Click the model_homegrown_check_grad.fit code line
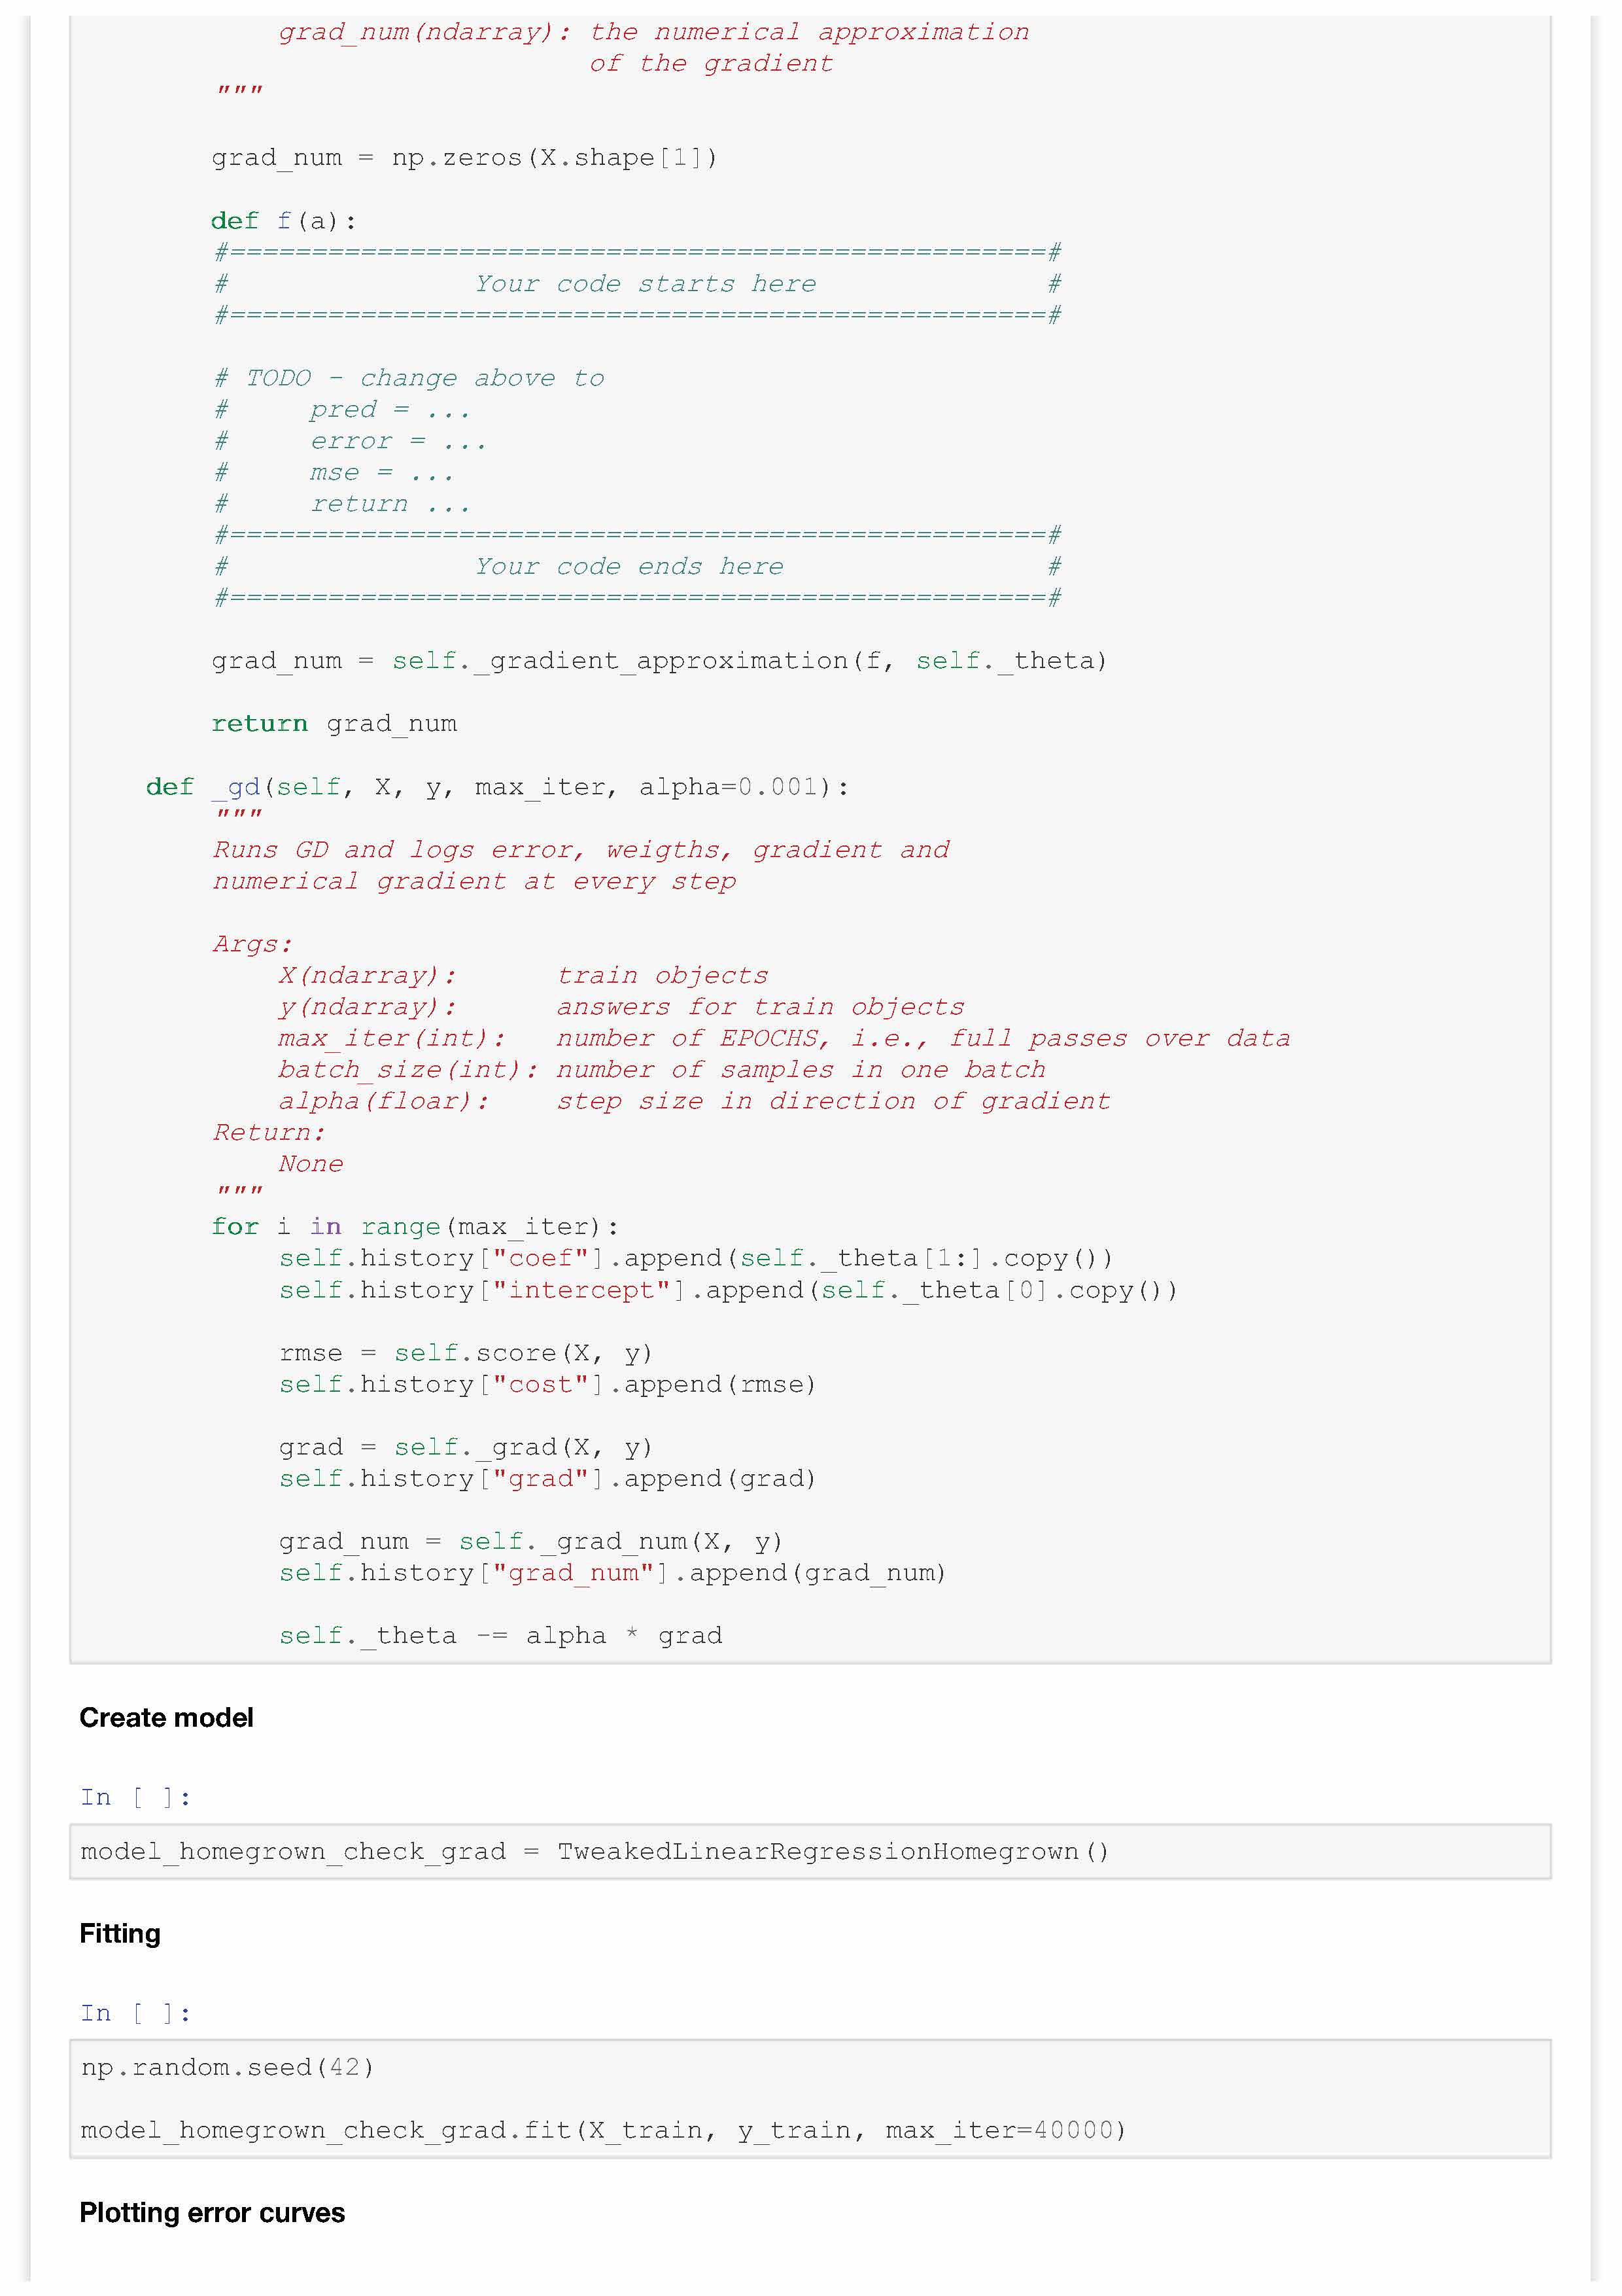 tap(602, 2130)
